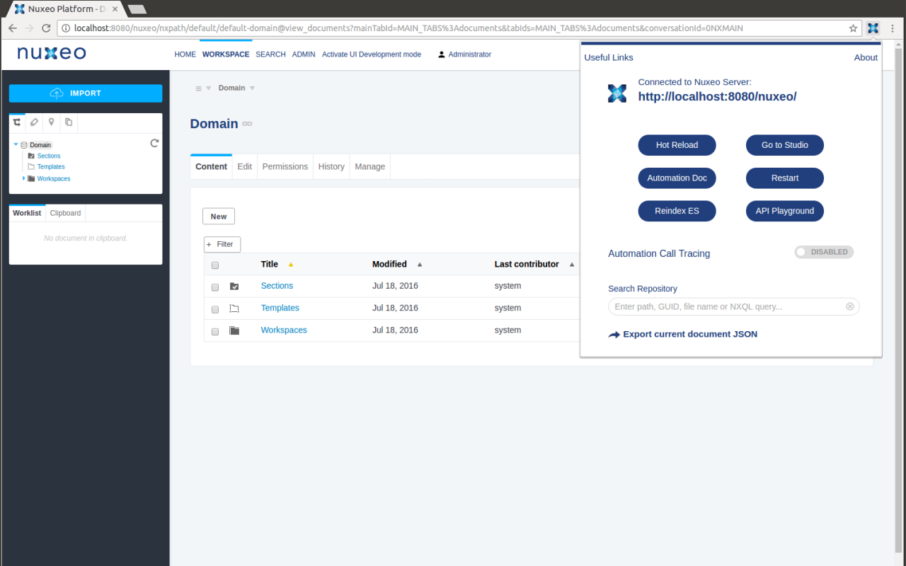Open the About link in popup
This screenshot has width=906, height=566.
click(866, 57)
